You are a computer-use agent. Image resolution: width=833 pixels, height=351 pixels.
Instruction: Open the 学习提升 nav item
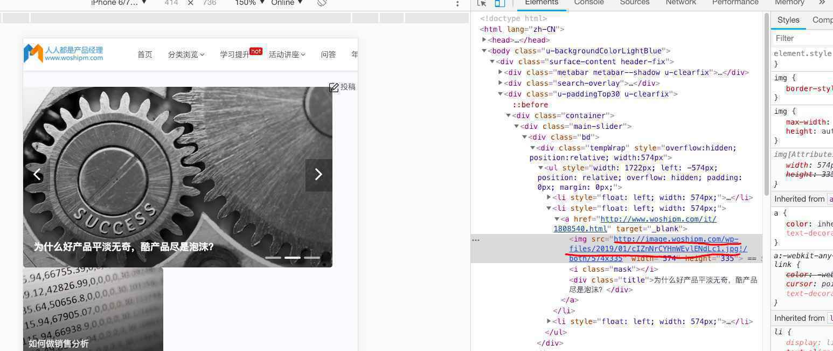235,54
